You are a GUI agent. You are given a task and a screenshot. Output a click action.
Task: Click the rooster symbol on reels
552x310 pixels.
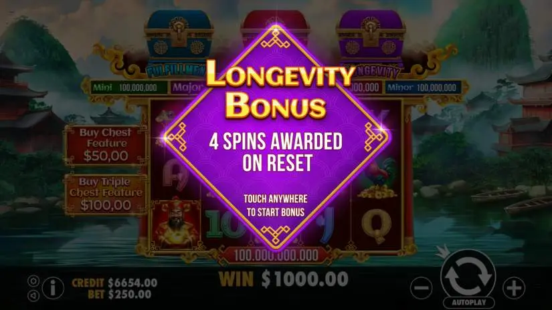[x=377, y=178]
